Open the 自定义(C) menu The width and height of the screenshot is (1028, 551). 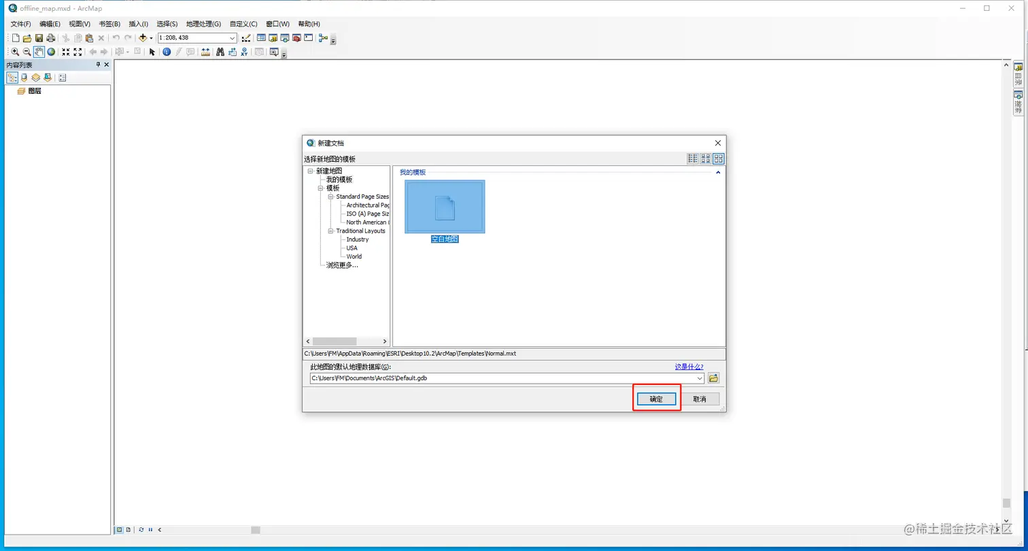[x=243, y=24]
